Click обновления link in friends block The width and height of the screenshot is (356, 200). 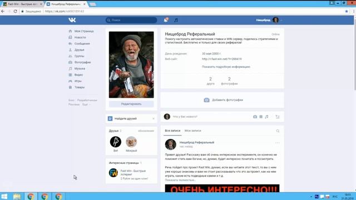146,131
